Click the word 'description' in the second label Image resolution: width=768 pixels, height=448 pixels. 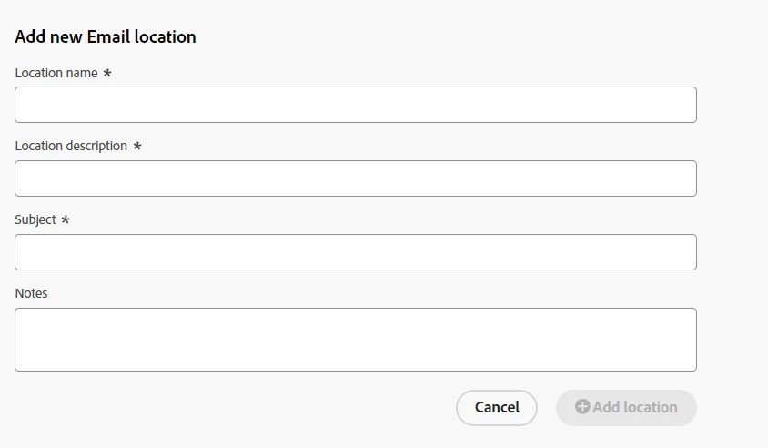pos(96,146)
